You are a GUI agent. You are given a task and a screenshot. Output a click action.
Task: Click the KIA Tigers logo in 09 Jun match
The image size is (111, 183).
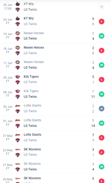(x=18, y=77)
